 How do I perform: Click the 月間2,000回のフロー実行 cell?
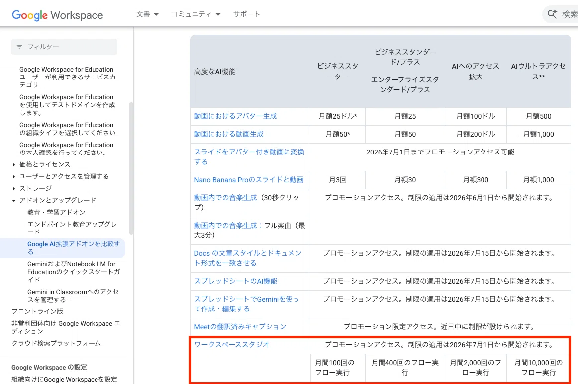tap(476, 368)
